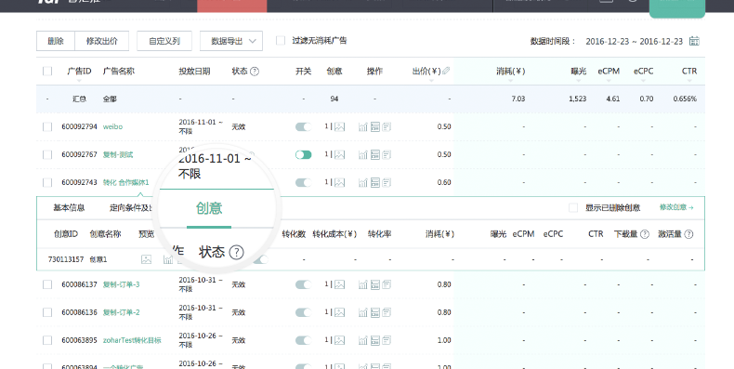Select the checkbox for ad 600063895
The height and width of the screenshot is (369, 734).
(x=47, y=340)
